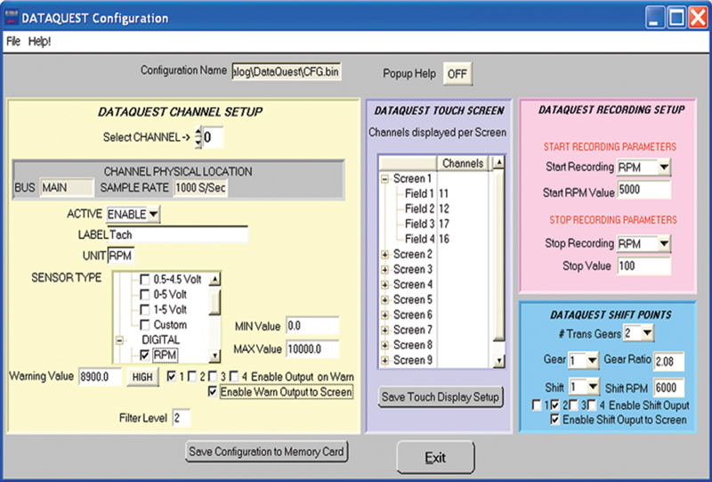Expand the Screen 7 node
Image resolution: width=712 pixels, height=482 pixels.
point(385,331)
